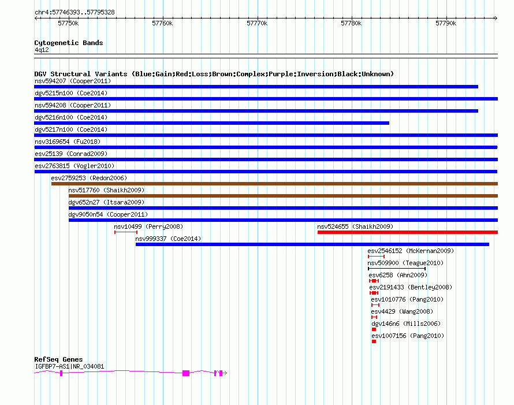Click the red loss bar for nsv524655
Image resolution: width=514 pixels, height=405 pixels.
pyautogui.click(x=408, y=232)
